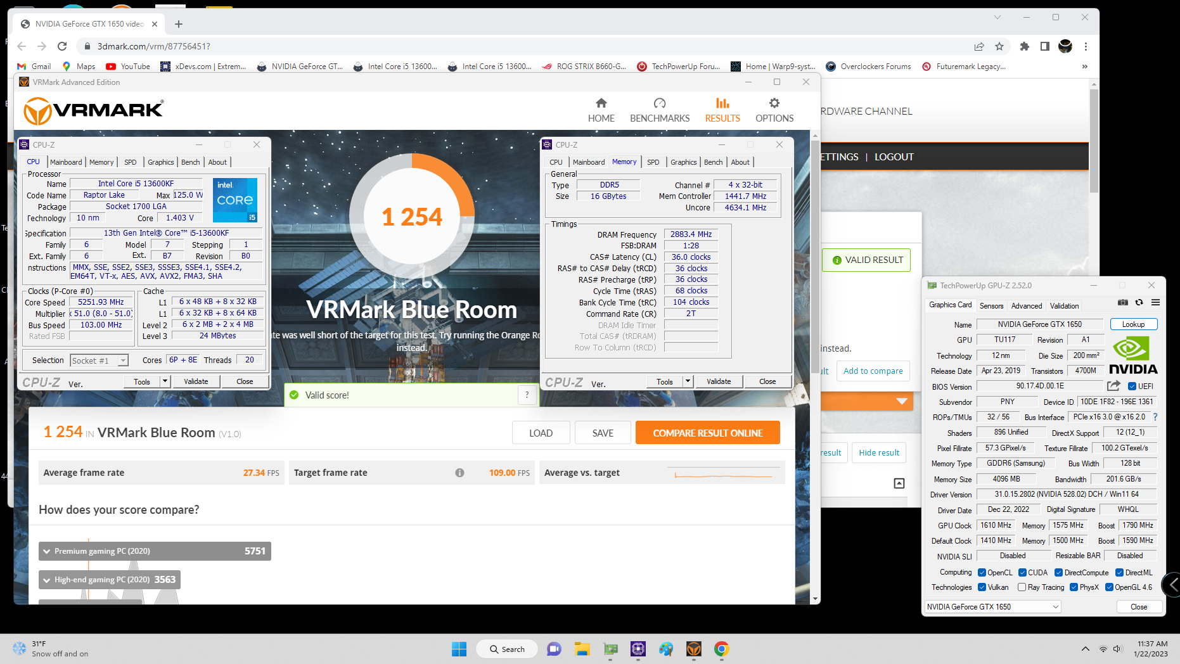
Task: Expand the orange dropdown bar on webpage
Action: [x=902, y=401]
